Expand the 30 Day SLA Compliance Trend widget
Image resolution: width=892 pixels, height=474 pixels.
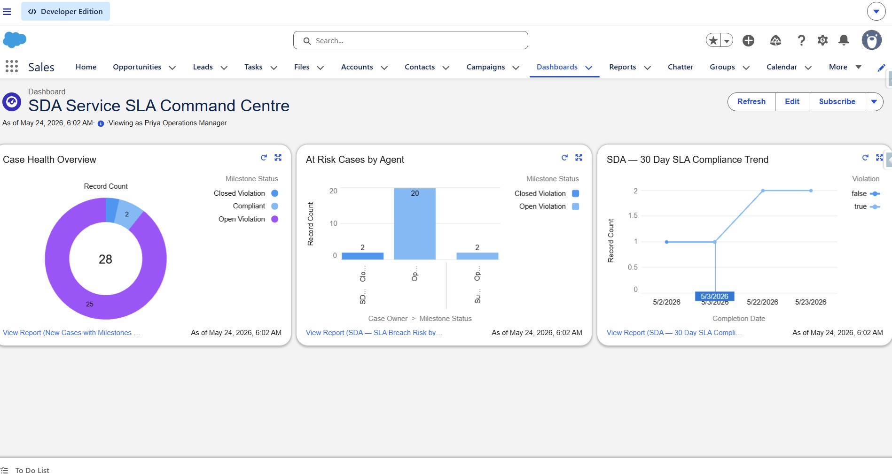coord(880,158)
